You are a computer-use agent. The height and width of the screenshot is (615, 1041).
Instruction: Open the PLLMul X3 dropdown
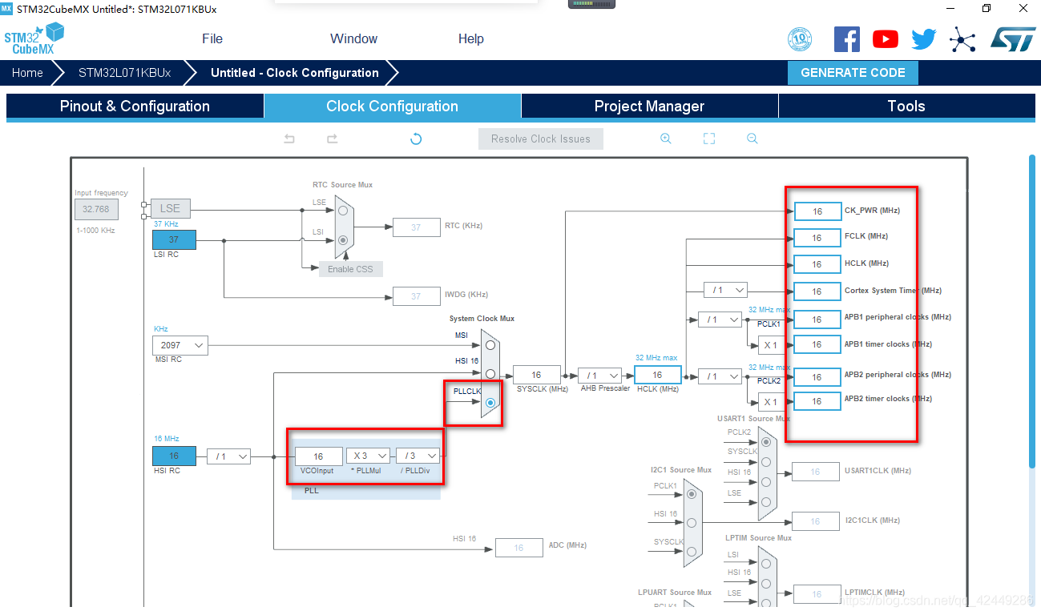click(368, 456)
